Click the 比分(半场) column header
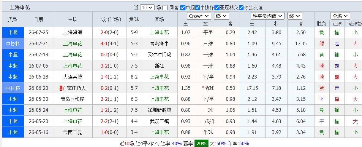362x147 pixels. click(110, 19)
